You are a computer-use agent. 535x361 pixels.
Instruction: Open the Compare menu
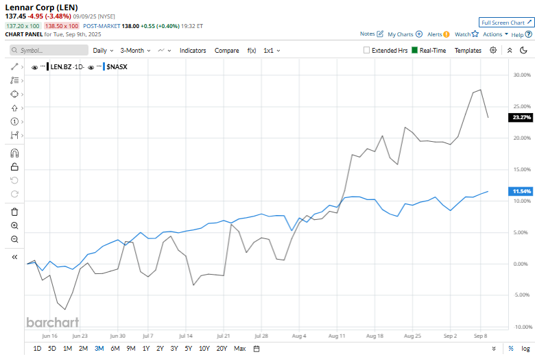click(x=226, y=51)
